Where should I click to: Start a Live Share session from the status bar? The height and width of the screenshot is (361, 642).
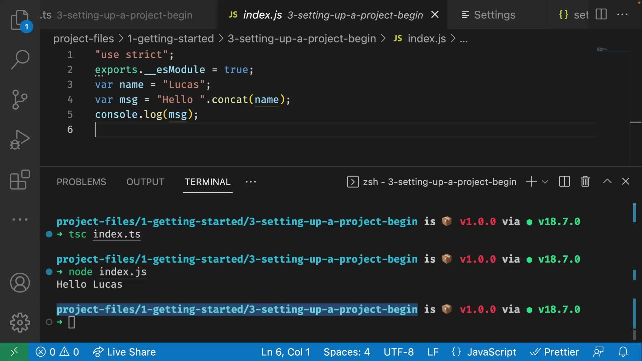point(124,352)
